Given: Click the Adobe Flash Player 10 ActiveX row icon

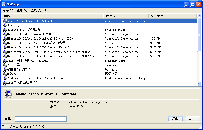Looking at the screenshot, I should [x=5, y=21].
